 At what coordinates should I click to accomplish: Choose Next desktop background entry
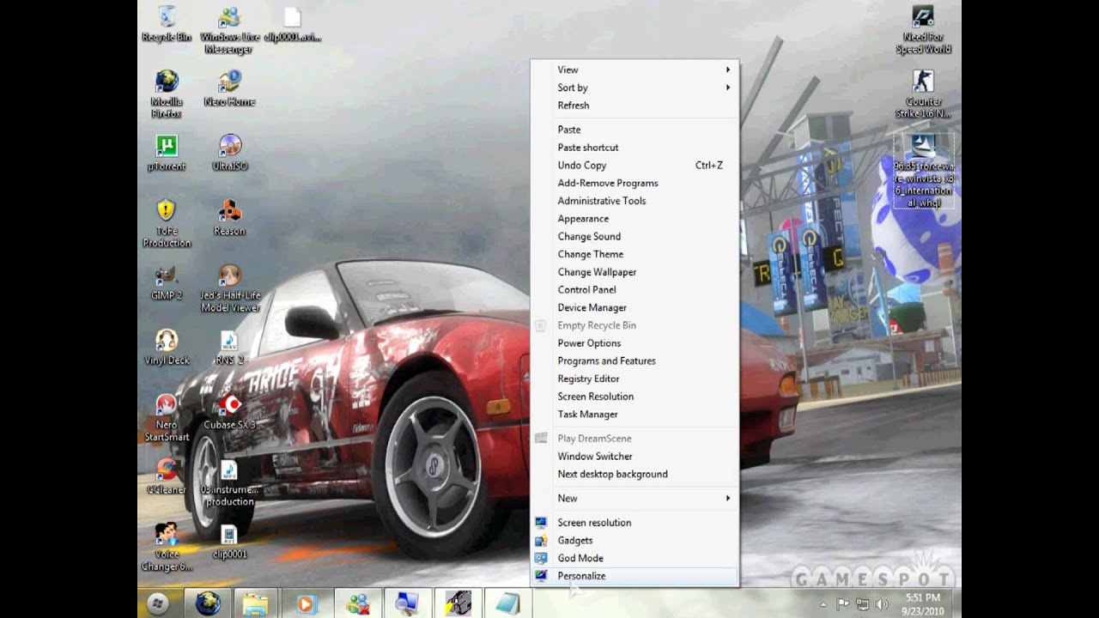tap(635, 474)
